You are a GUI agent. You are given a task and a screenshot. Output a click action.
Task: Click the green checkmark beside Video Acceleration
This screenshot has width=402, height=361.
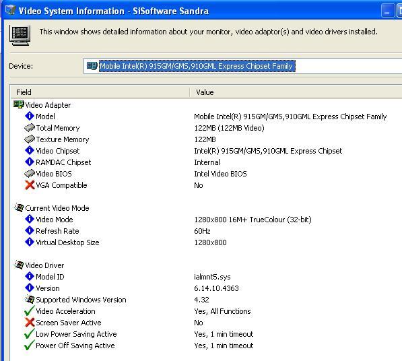tap(29, 311)
